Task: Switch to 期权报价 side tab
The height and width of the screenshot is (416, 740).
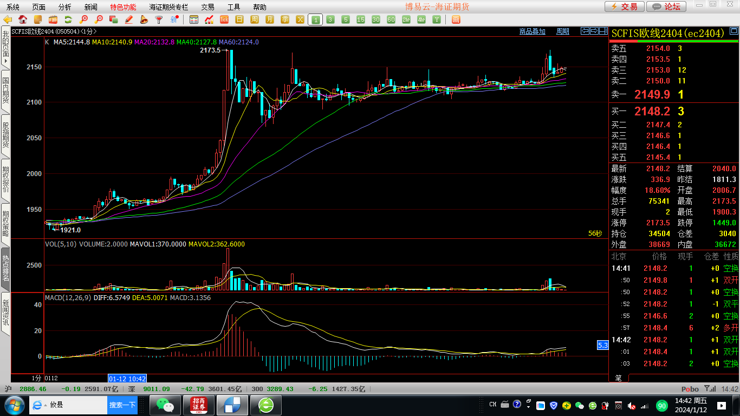Action: [5, 179]
